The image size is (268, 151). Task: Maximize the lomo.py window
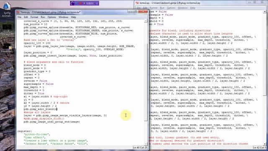(x=136, y=11)
